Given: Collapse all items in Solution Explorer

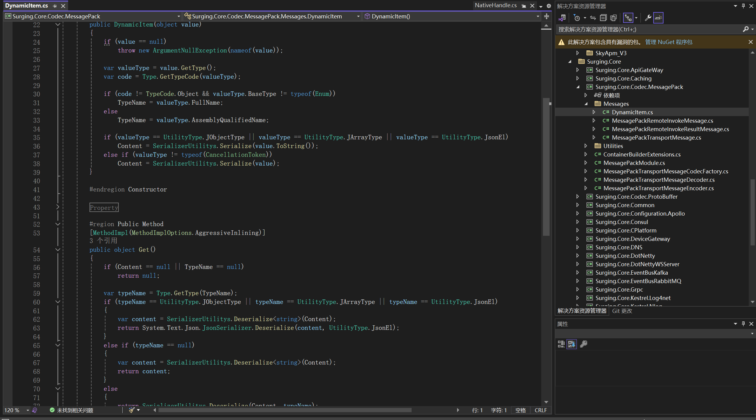Looking at the screenshot, I should [x=603, y=18].
